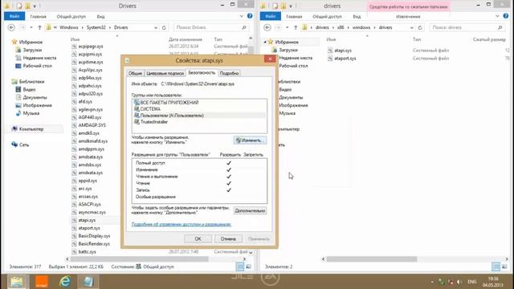Open Загрузки in left navigation pane
Screen dimensions: 514x289
[x=32, y=50]
